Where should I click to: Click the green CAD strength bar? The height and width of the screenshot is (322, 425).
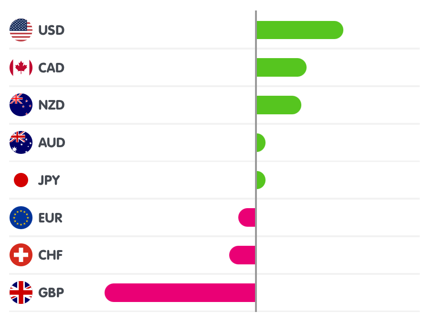click(281, 68)
